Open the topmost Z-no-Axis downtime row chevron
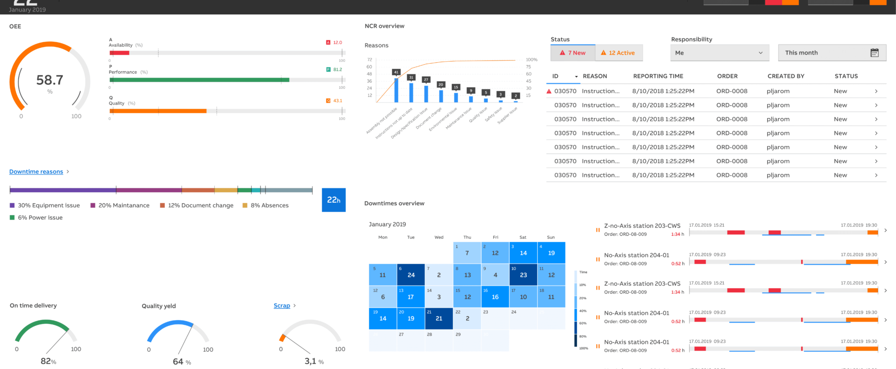Screen dimensions: 896x369 pos(885,231)
